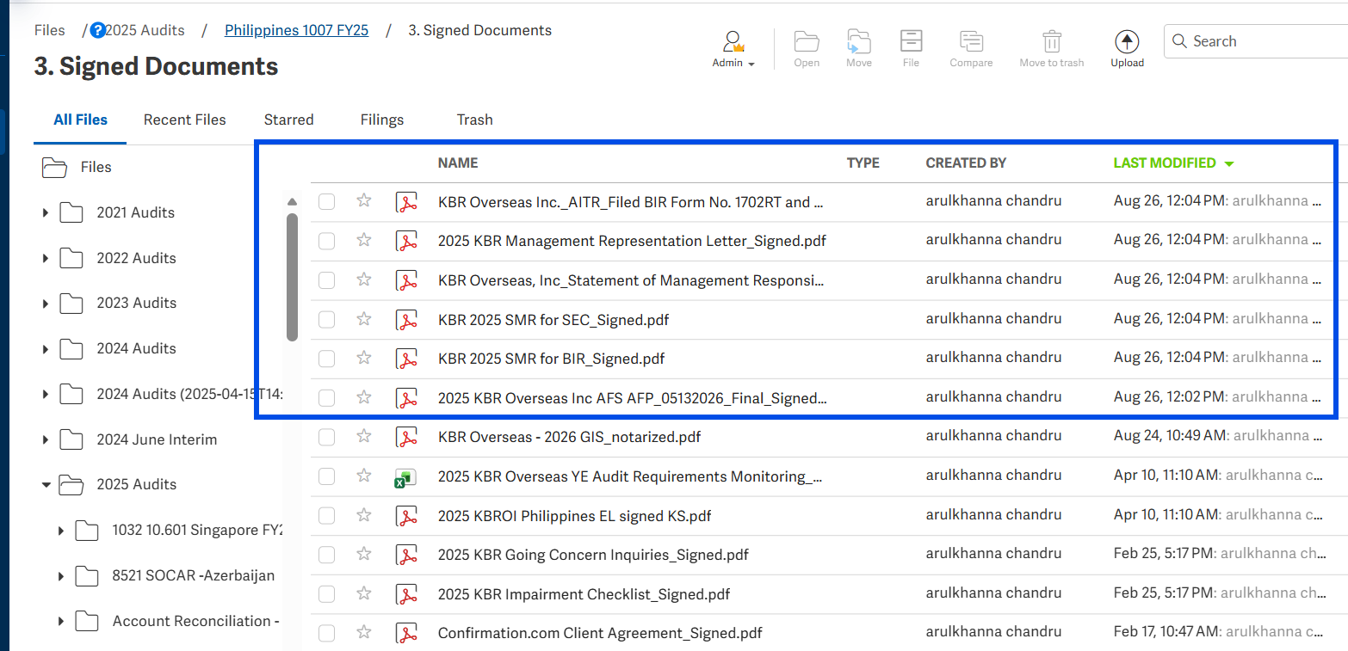This screenshot has height=651, width=1348.
Task: Open file Confirmation.com Client Agreement_Signed.pdf
Action: 600,633
